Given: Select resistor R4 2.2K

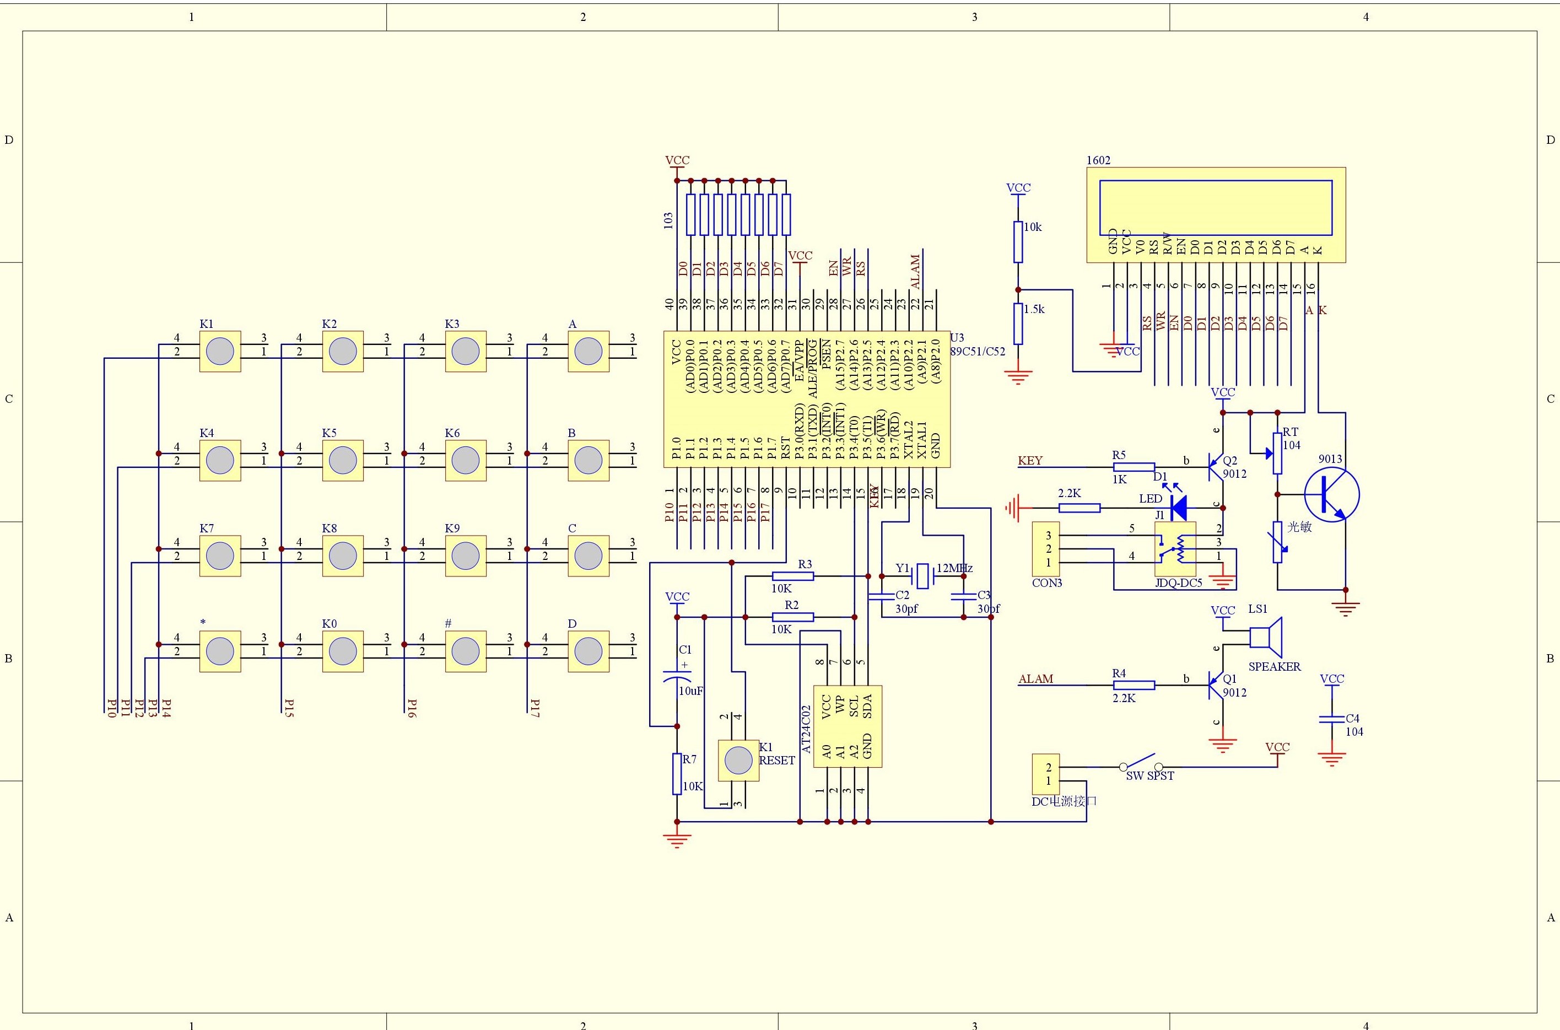Looking at the screenshot, I should (1135, 685).
